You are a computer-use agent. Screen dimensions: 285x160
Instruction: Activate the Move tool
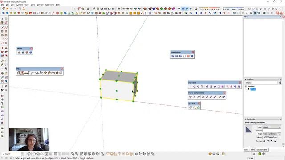coord(2,48)
